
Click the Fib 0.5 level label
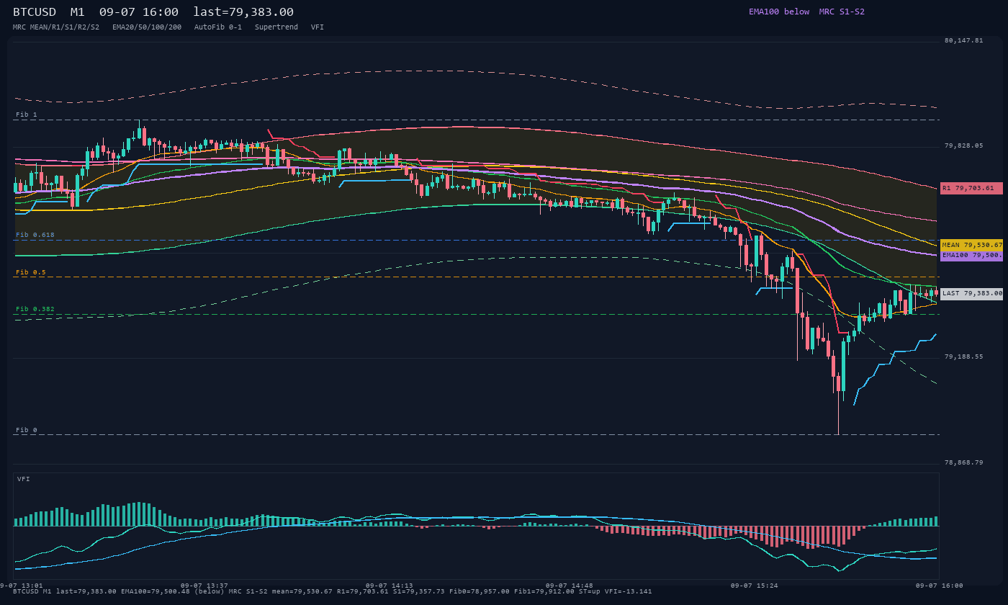click(31, 272)
